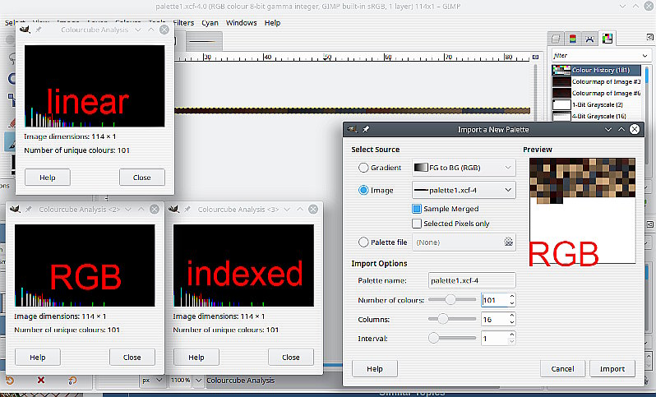Open the Filters menu
The image size is (656, 397).
183,22
